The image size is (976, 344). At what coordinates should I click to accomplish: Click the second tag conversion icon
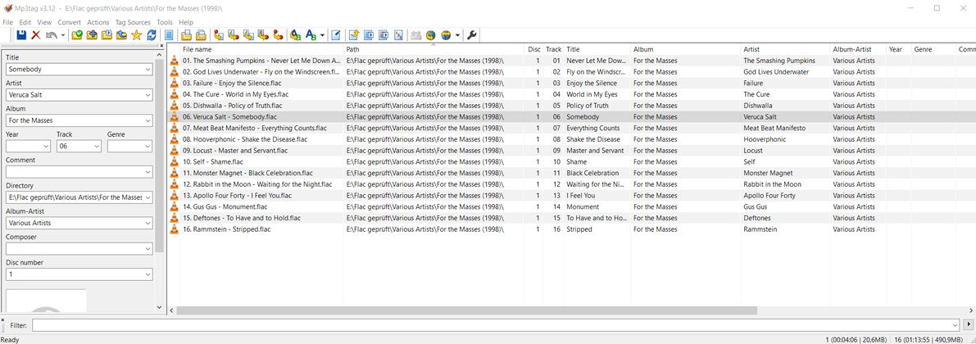click(x=234, y=35)
